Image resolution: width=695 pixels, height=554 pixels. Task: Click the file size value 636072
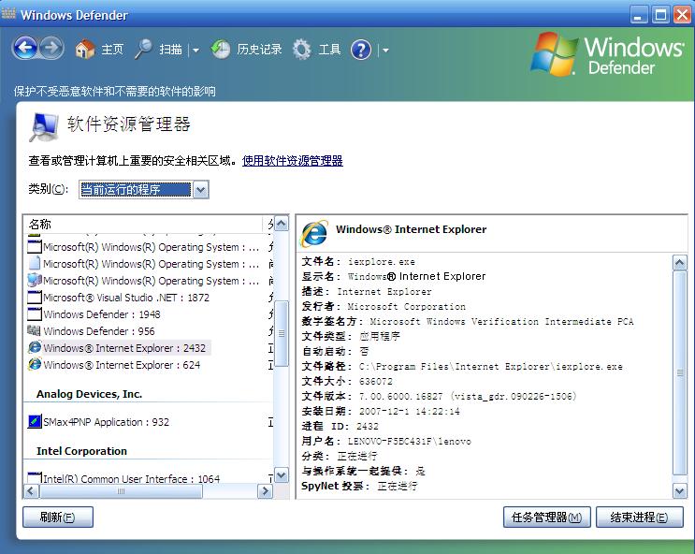pyautogui.click(x=375, y=382)
